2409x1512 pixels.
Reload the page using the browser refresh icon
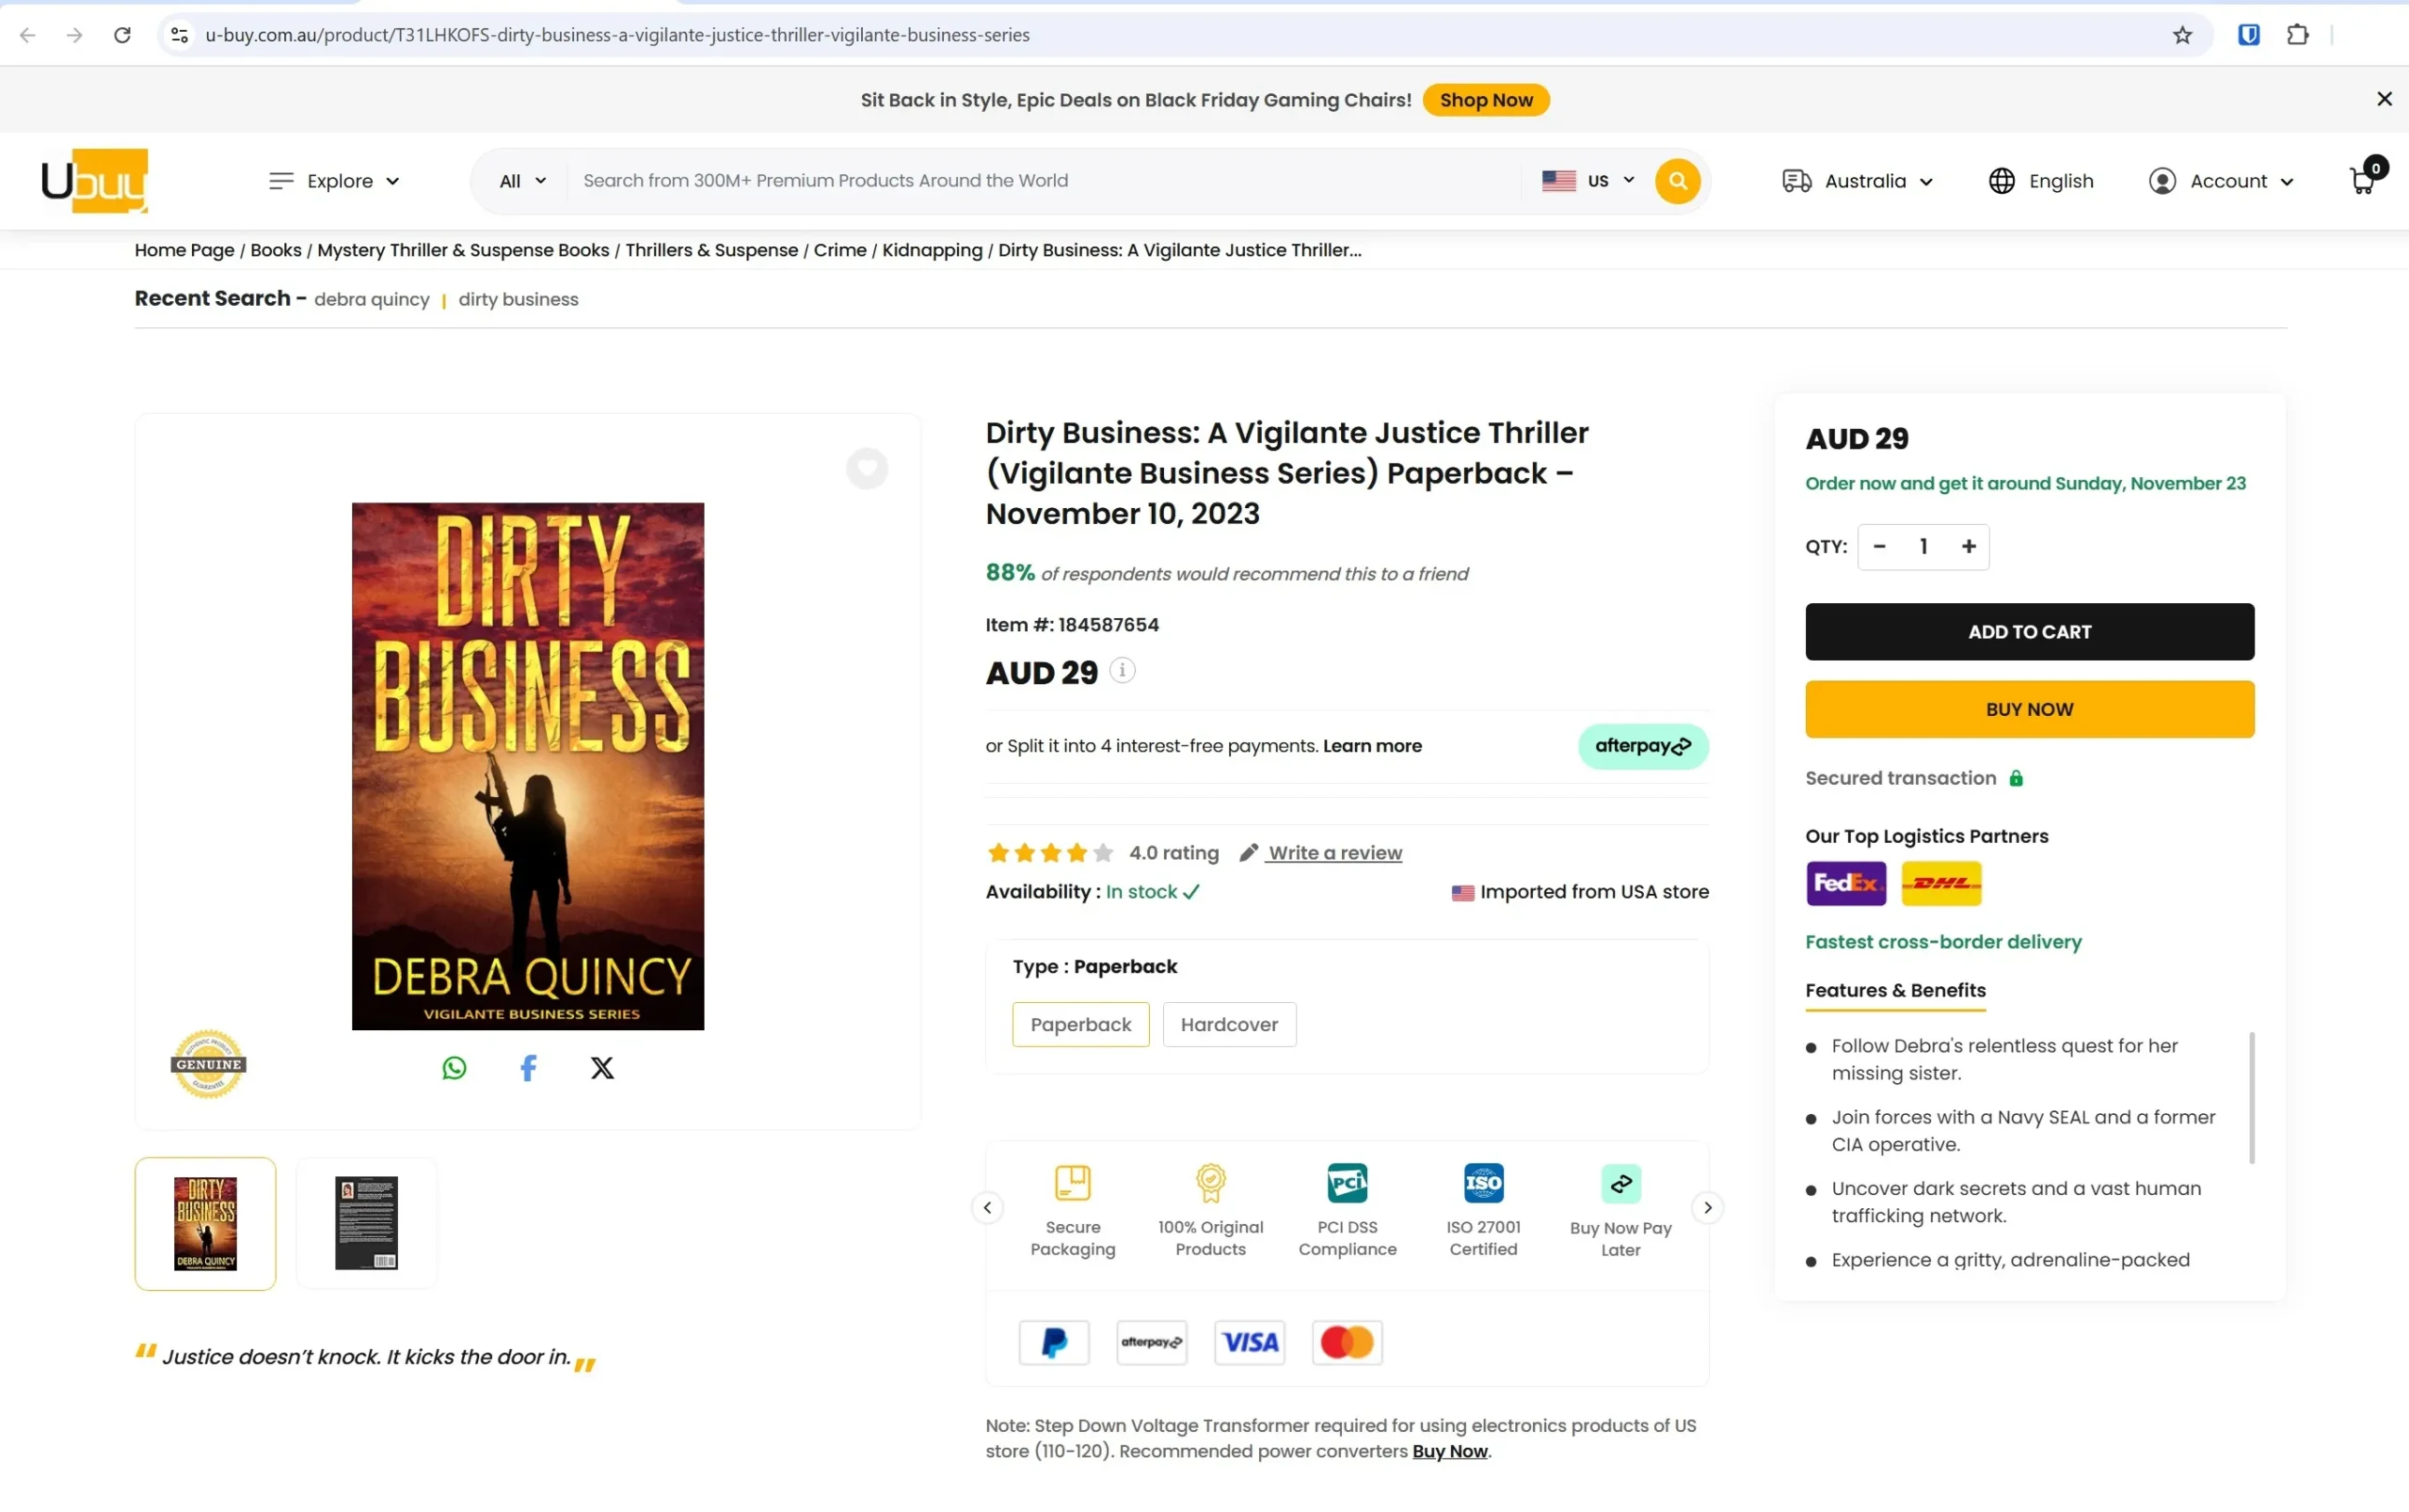pyautogui.click(x=122, y=34)
